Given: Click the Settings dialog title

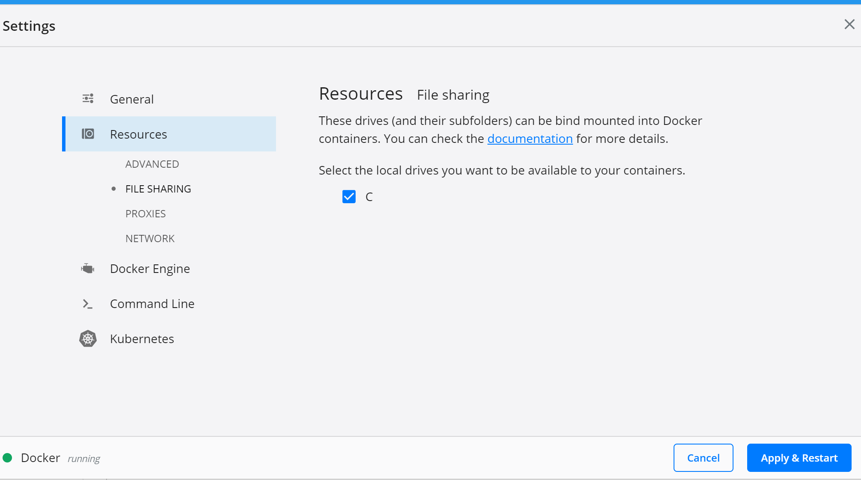Looking at the screenshot, I should (28, 26).
